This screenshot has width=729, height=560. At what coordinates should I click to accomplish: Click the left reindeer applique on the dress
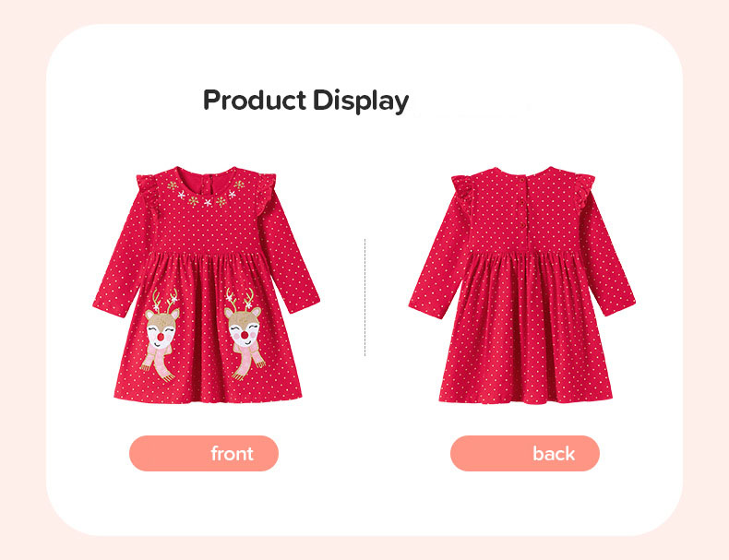[x=161, y=335]
